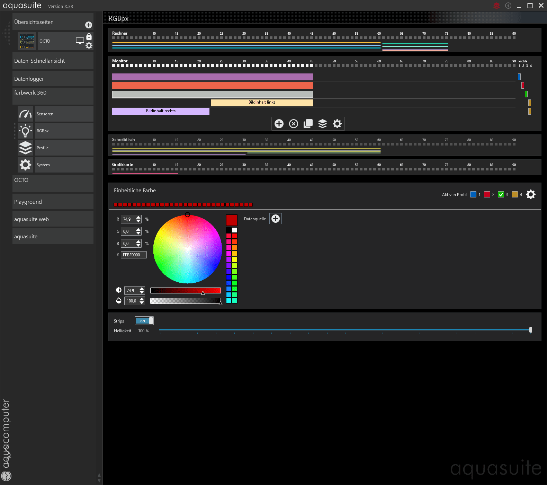This screenshot has height=485, width=547.
Task: Duplicate the selected controller via copy icon
Action: [308, 124]
